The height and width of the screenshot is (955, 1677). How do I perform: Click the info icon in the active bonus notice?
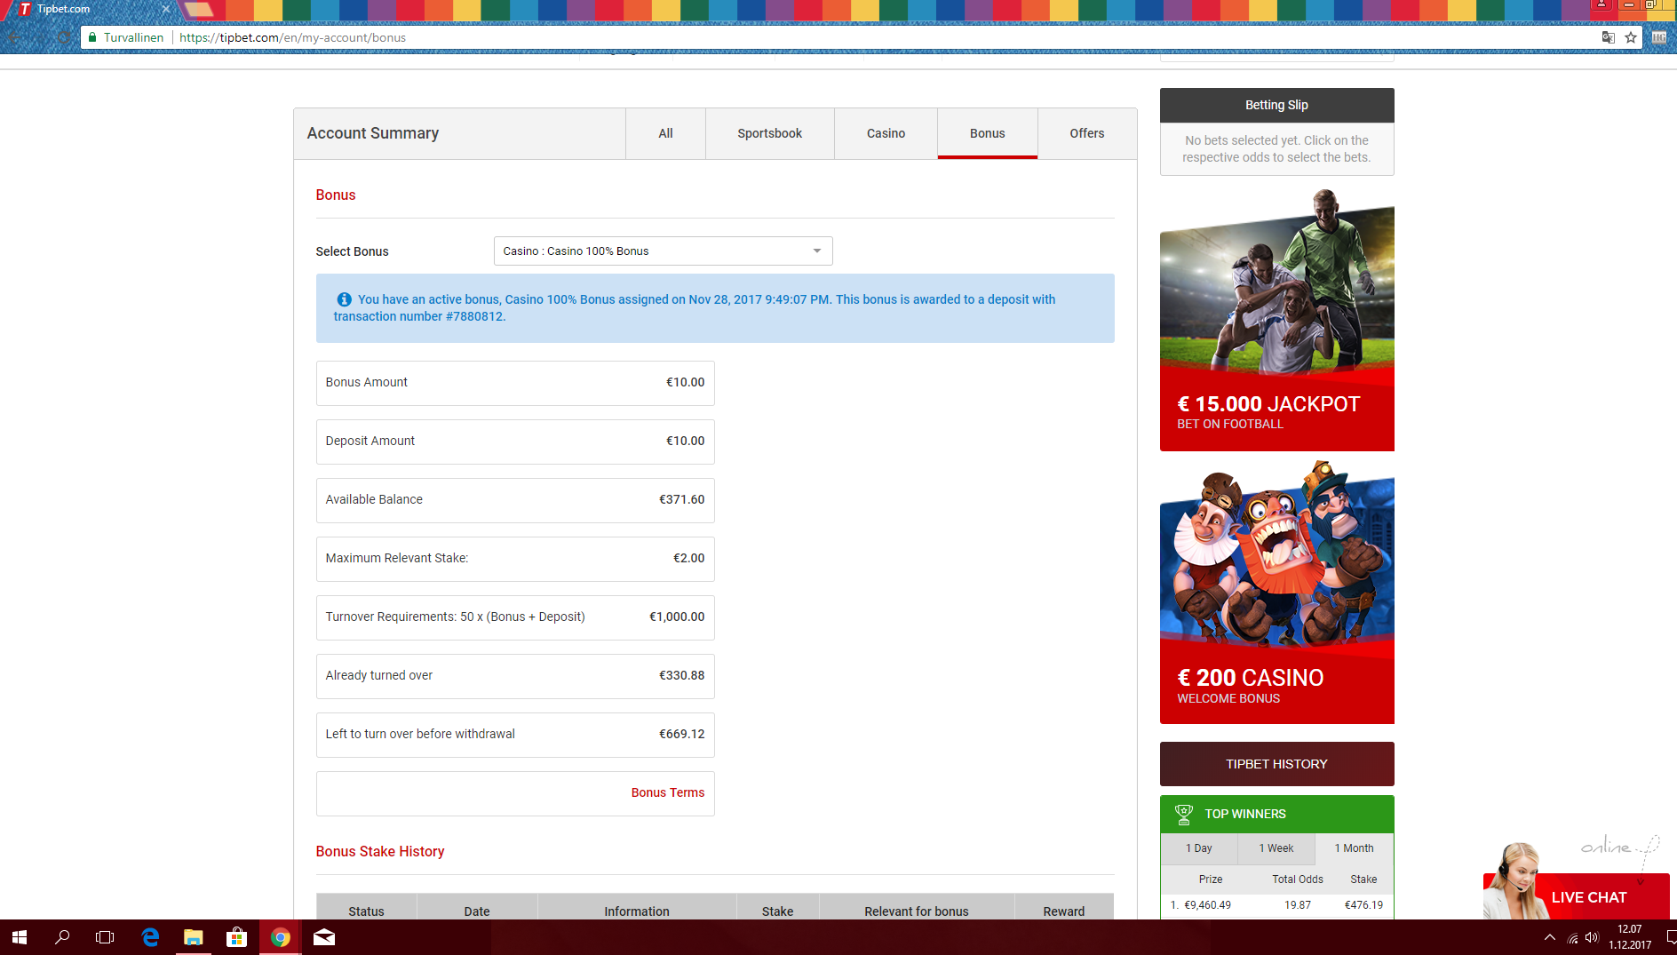pos(344,299)
